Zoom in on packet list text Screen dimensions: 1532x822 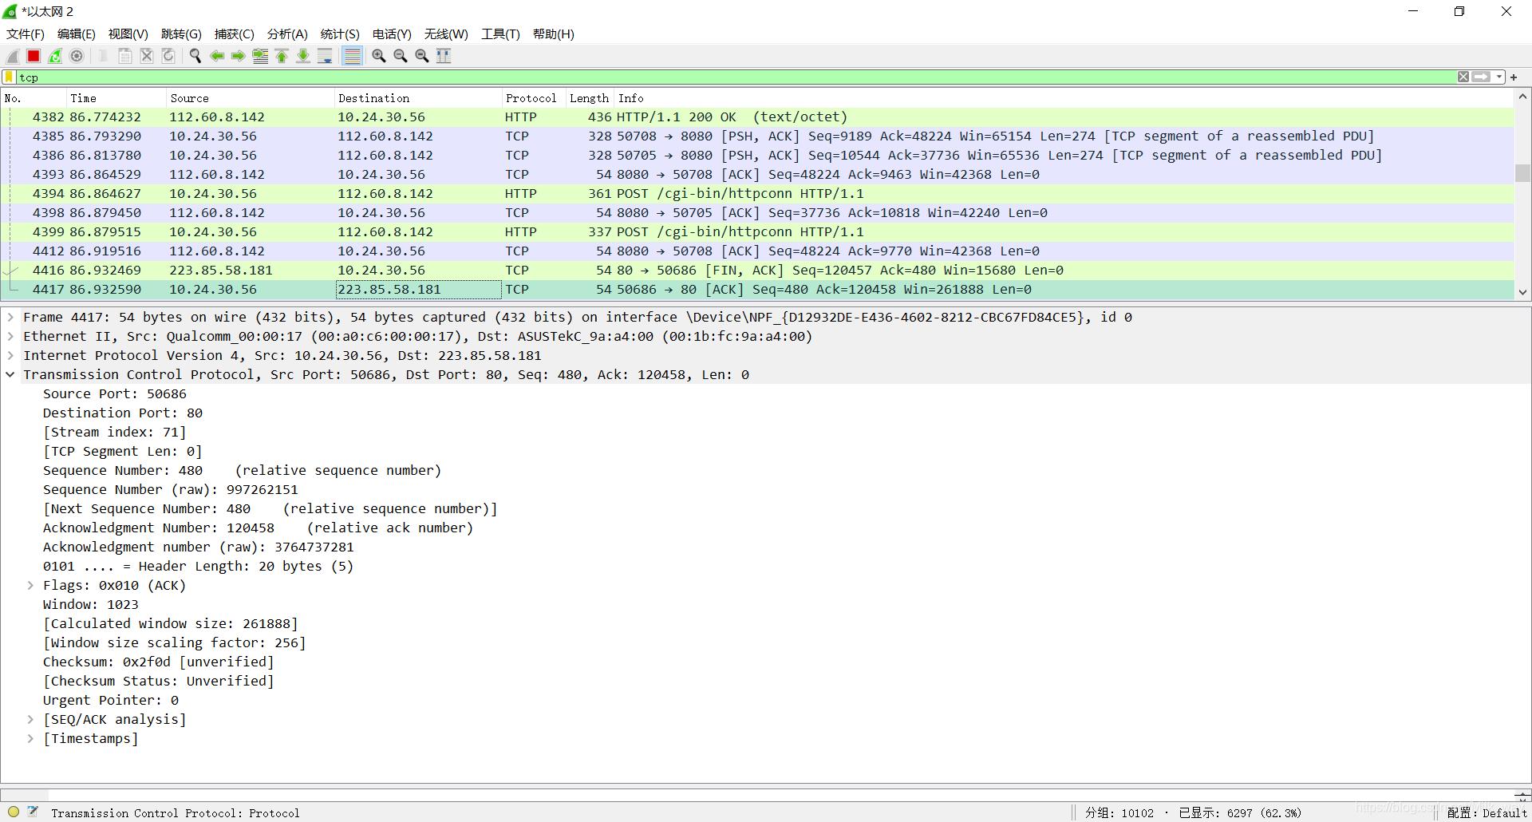click(x=379, y=56)
